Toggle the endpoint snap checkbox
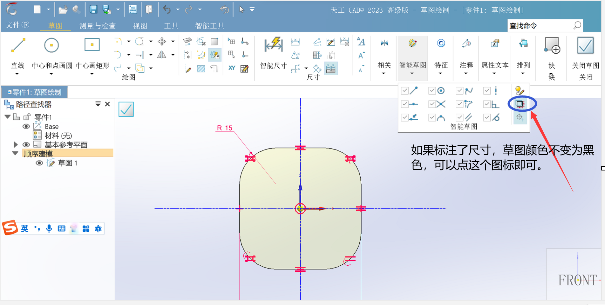Image resolution: width=605 pixels, height=305 pixels. (404, 91)
